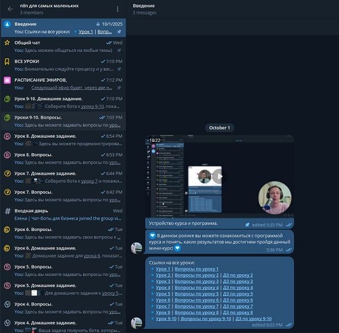Open the Урок 1 link in message
This screenshot has width=339, height=333.
click(x=163, y=269)
